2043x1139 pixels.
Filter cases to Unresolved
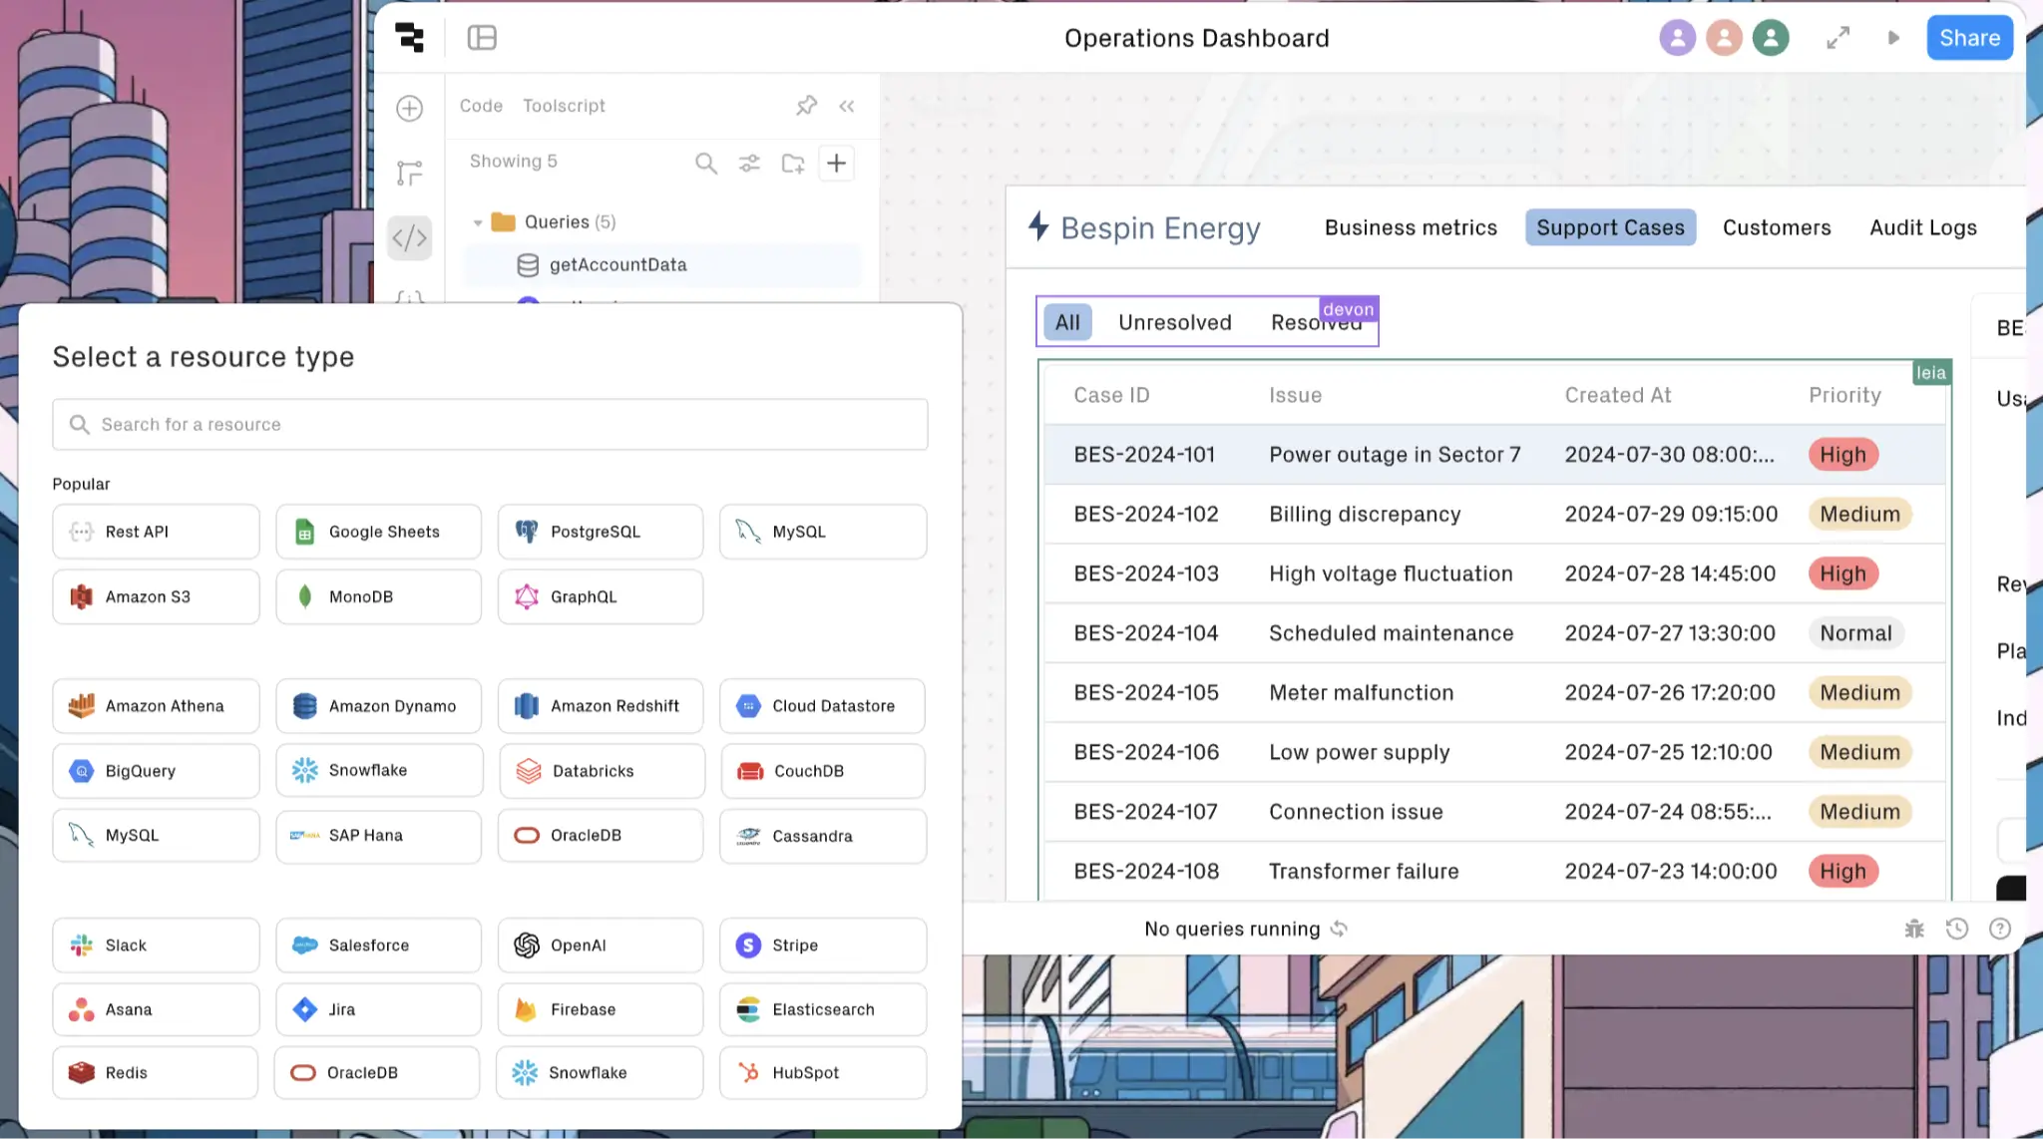point(1175,322)
